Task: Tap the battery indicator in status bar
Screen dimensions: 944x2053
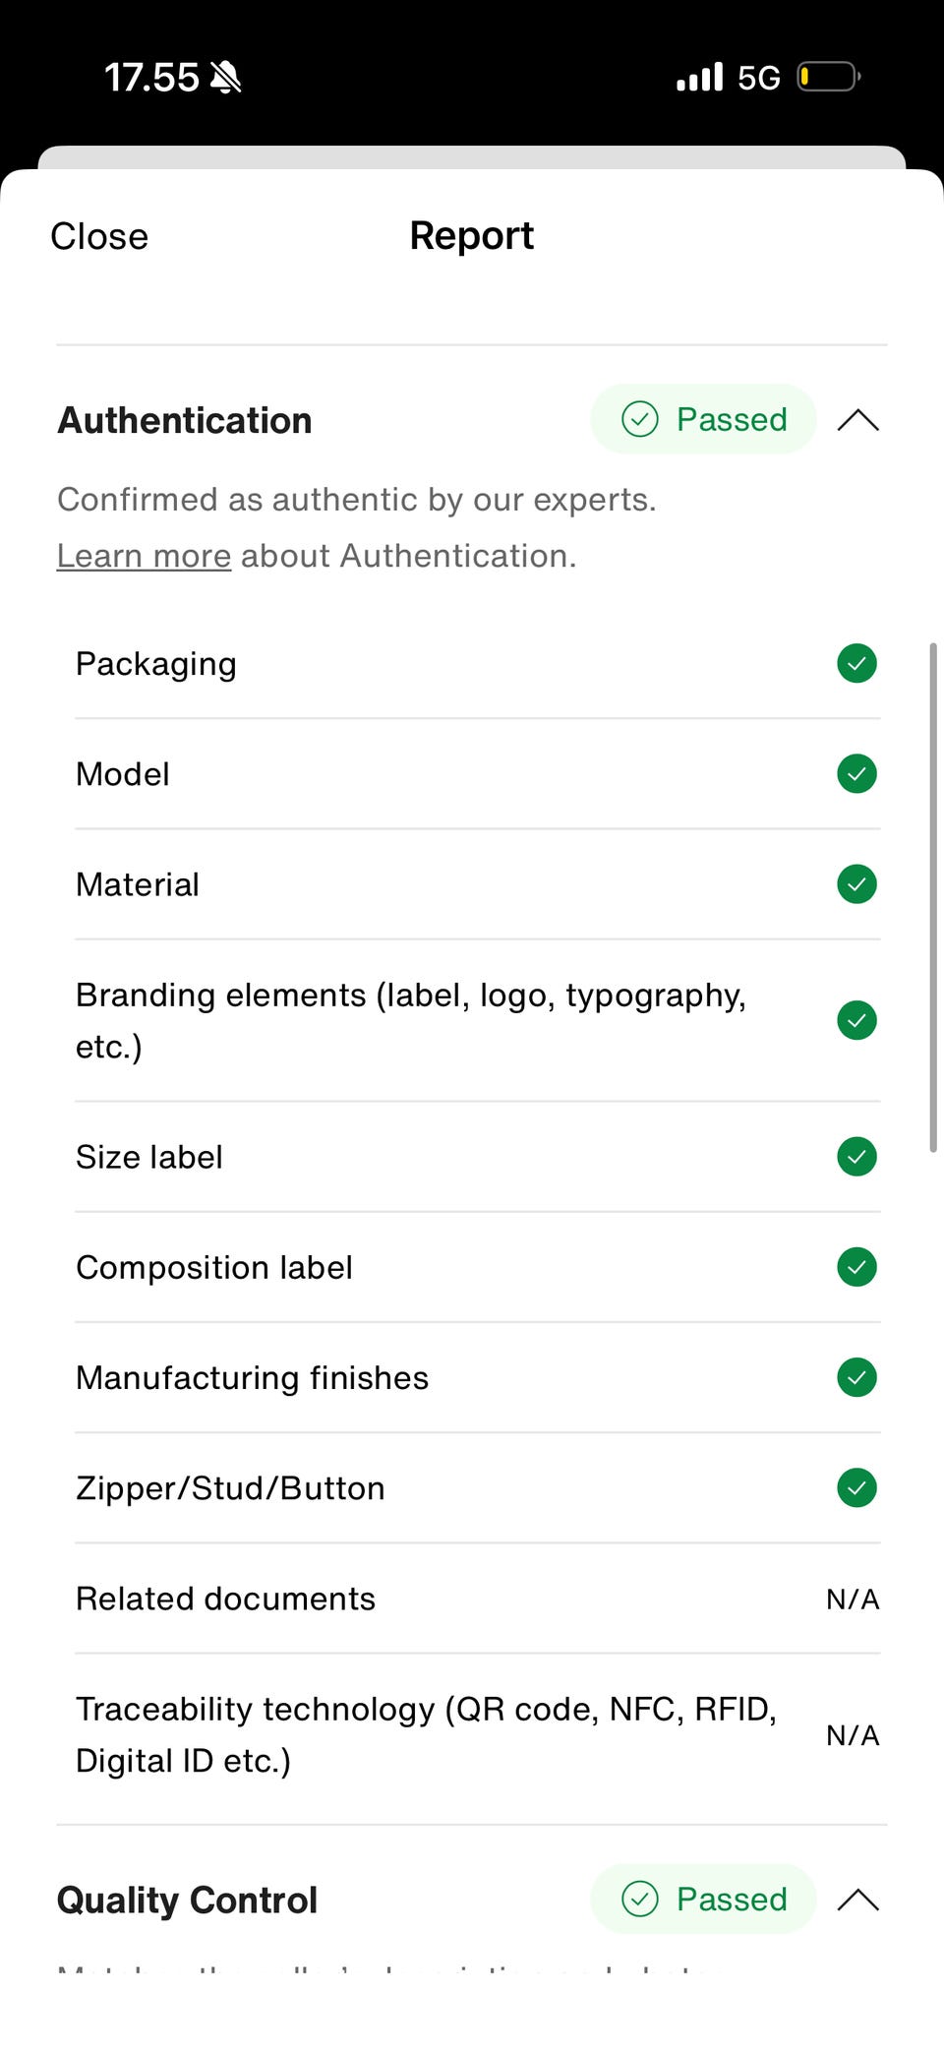Action: point(828,77)
